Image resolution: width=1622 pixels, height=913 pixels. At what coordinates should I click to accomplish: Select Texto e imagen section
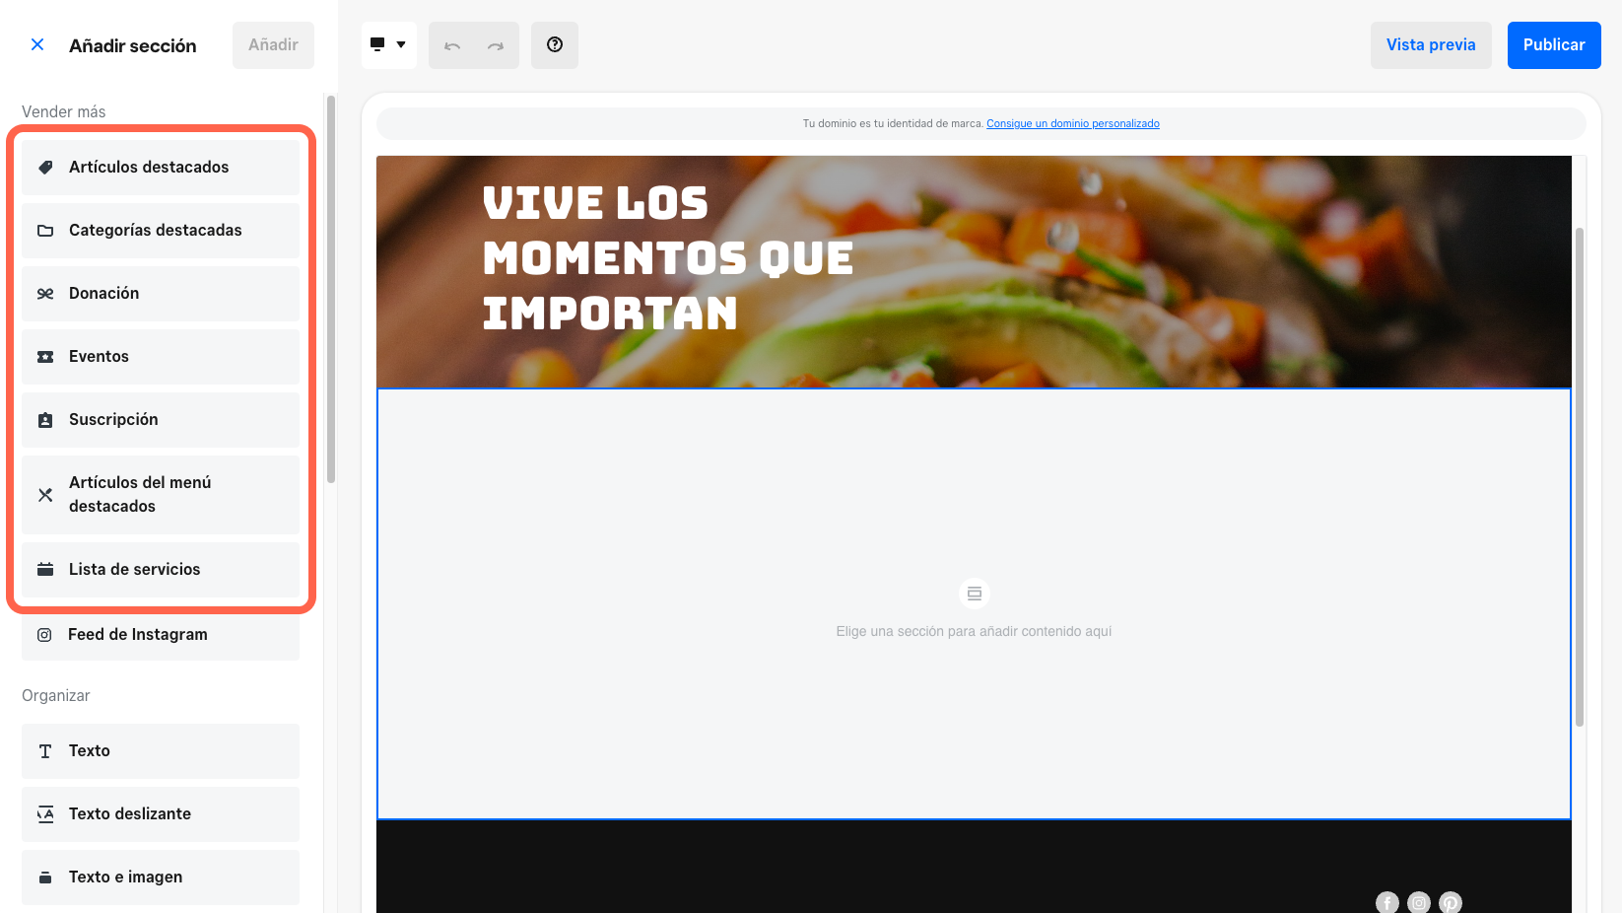(x=161, y=878)
